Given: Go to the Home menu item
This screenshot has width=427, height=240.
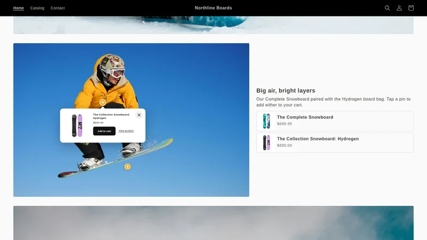Looking at the screenshot, I should pos(19,8).
